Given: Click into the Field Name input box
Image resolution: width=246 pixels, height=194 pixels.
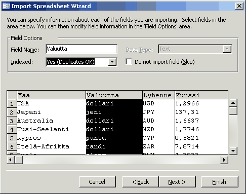Looking at the screenshot, I should point(81,49).
